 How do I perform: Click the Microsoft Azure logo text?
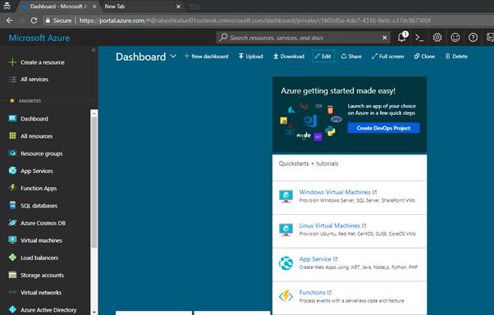39,38
